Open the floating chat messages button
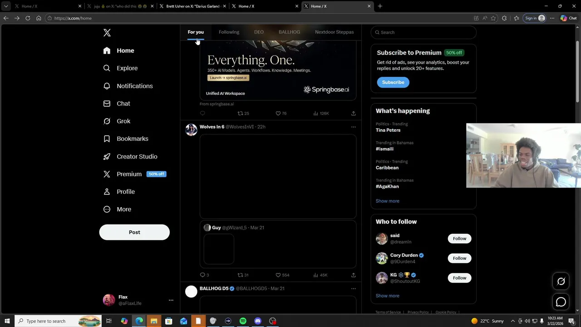This screenshot has height=327, width=581. [561, 302]
